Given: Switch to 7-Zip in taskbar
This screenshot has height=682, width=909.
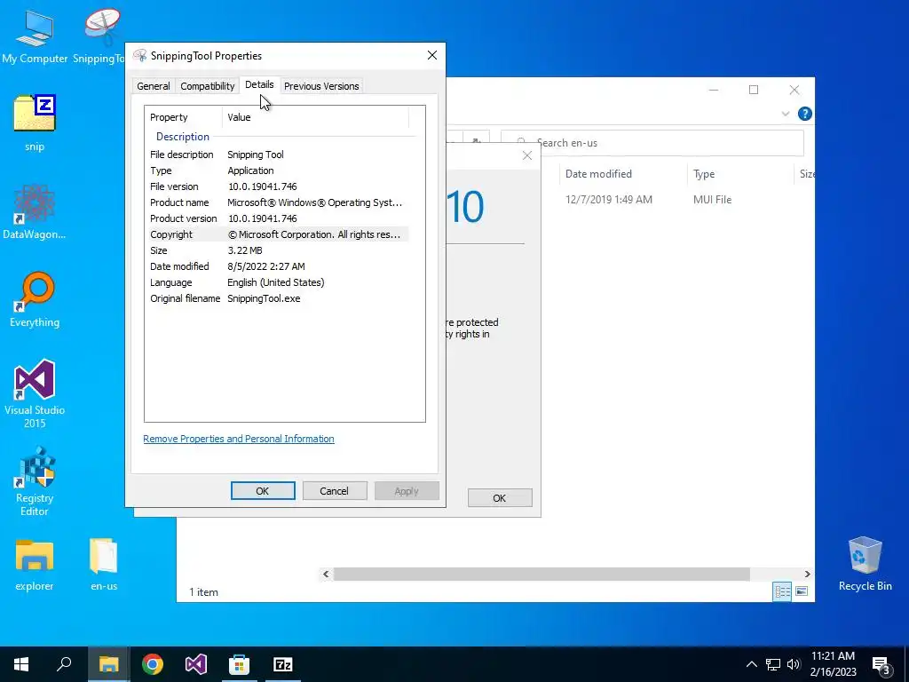Looking at the screenshot, I should tap(283, 664).
